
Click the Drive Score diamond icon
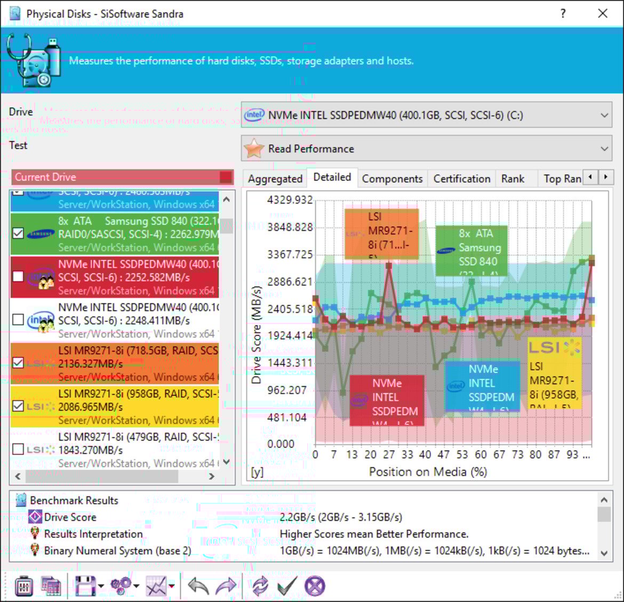[35, 517]
